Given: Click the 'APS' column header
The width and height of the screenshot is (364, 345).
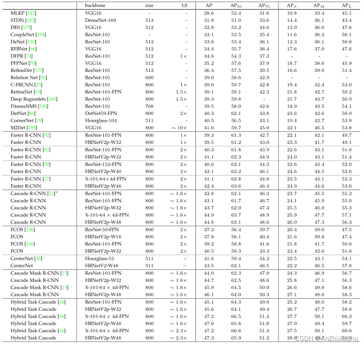Looking at the screenshot, I should (x=292, y=6).
